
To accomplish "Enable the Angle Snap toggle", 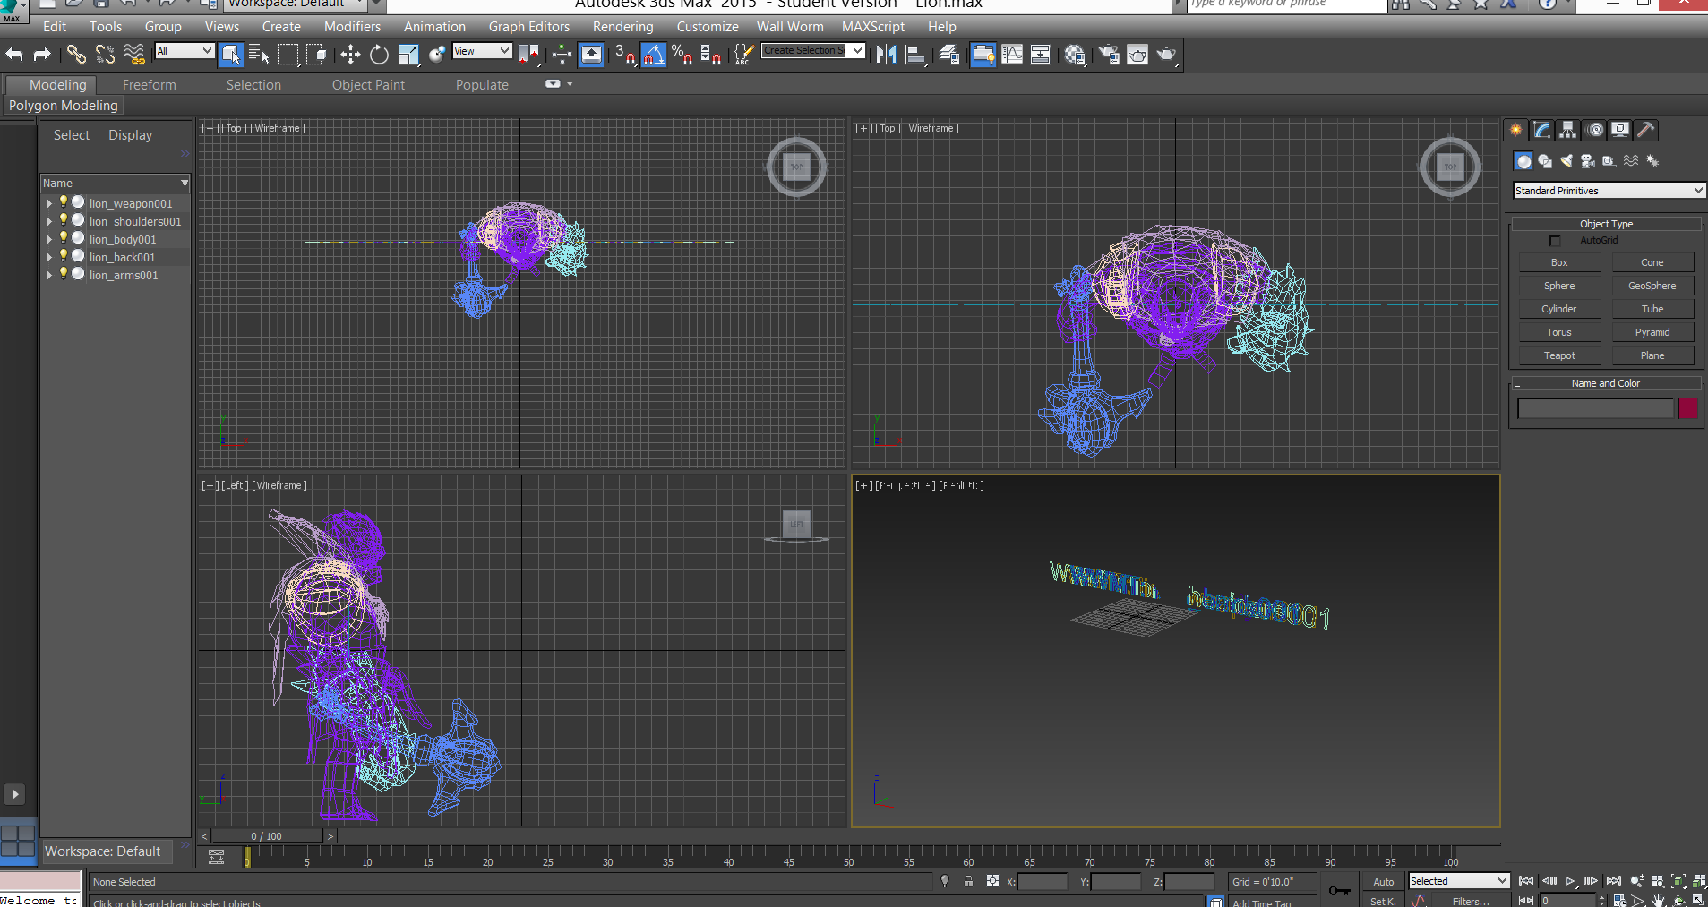I will click(655, 55).
